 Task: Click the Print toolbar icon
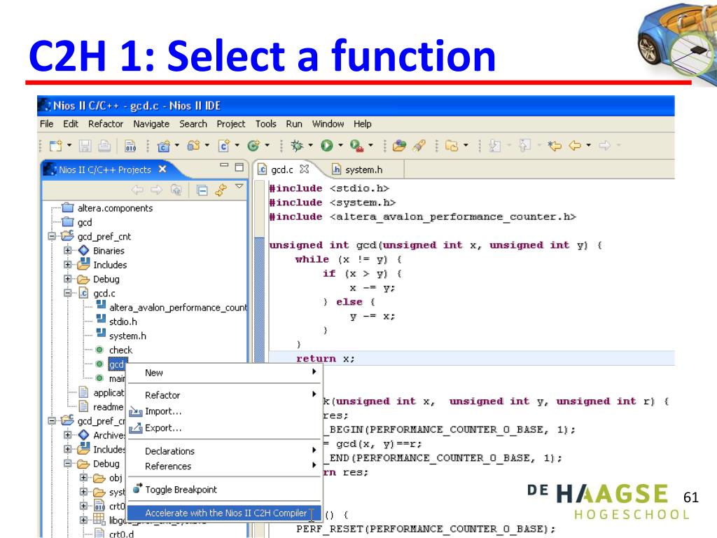[104, 146]
